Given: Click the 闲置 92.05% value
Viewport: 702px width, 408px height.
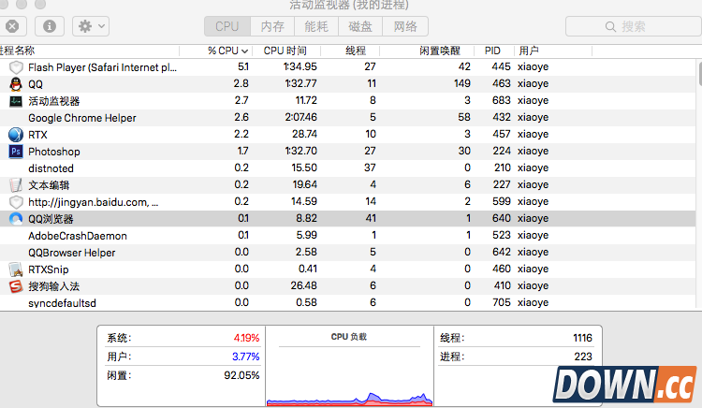Looking at the screenshot, I should click(x=241, y=375).
